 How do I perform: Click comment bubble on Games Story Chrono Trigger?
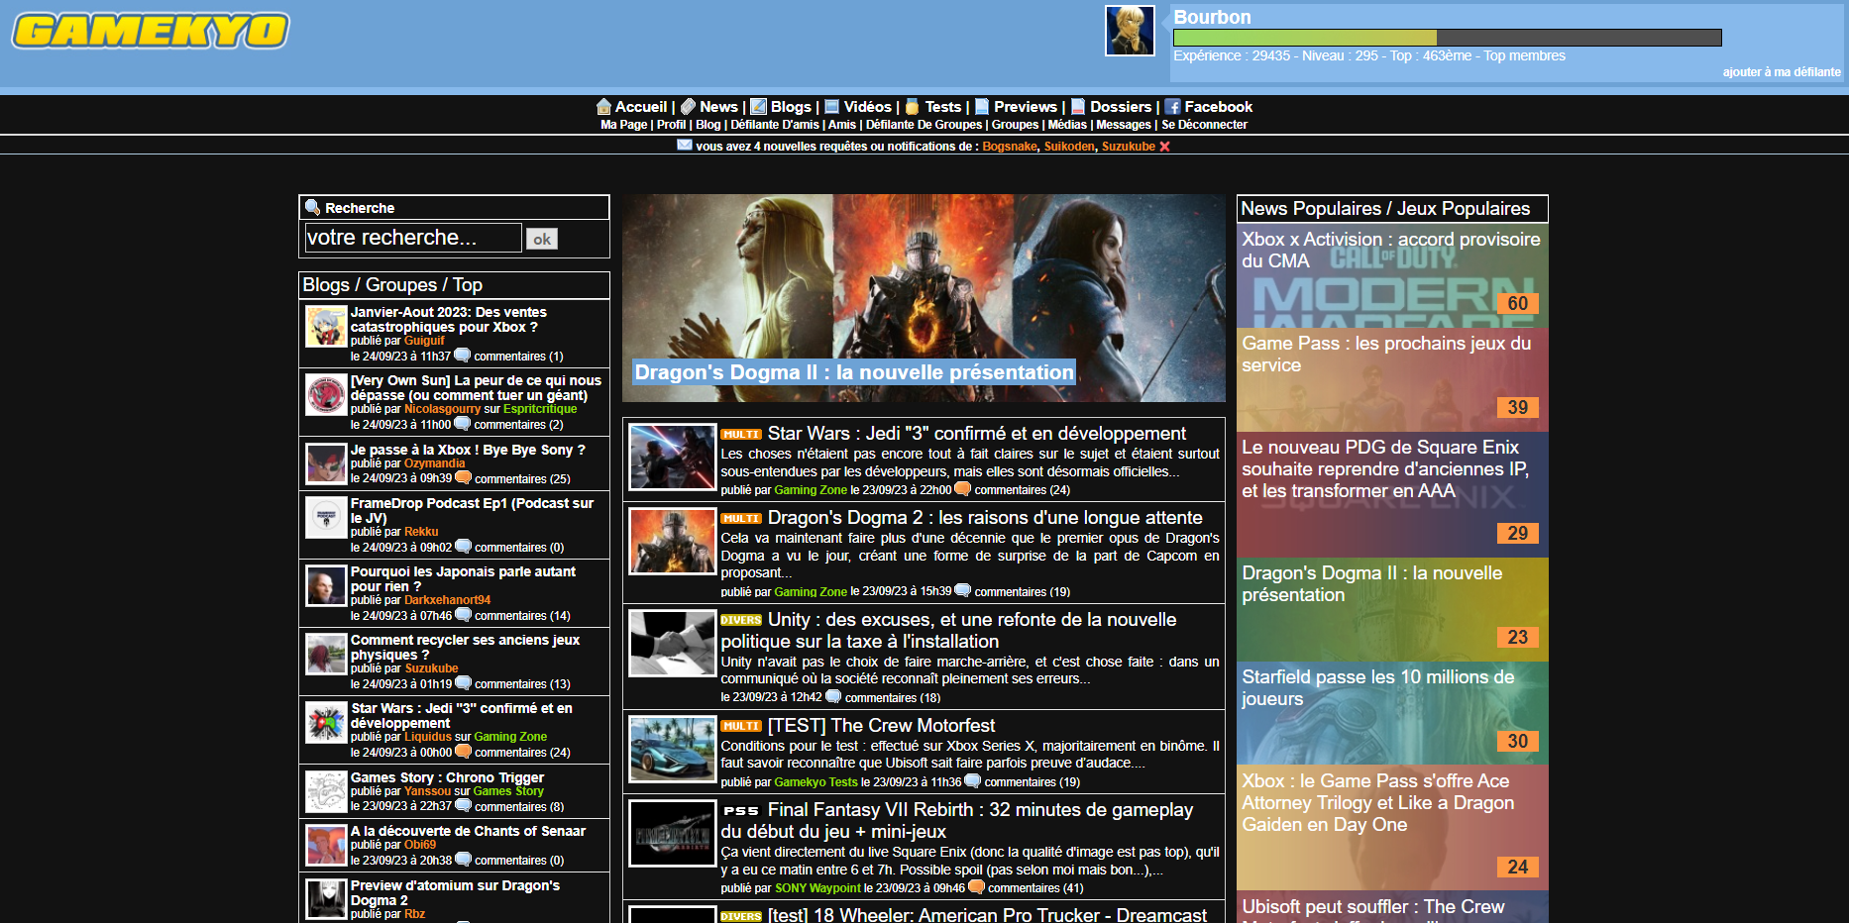[463, 805]
